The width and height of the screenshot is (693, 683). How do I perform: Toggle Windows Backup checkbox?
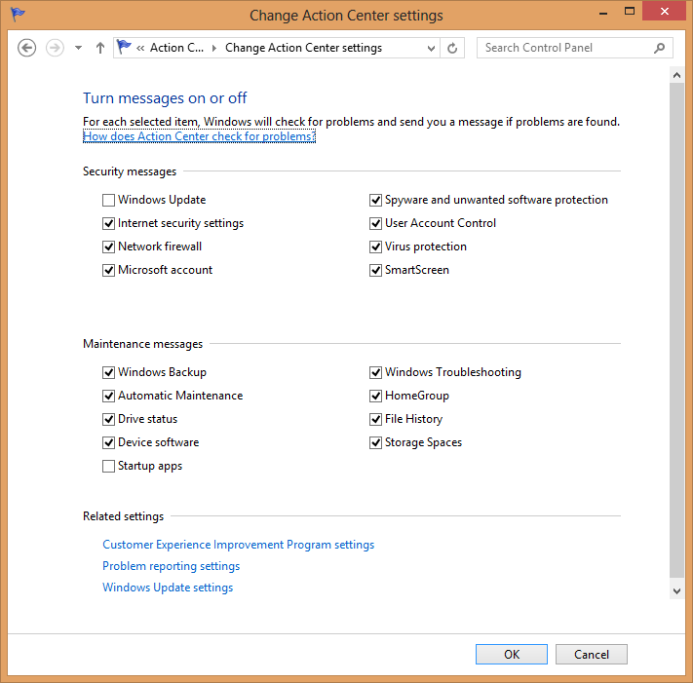tap(108, 372)
